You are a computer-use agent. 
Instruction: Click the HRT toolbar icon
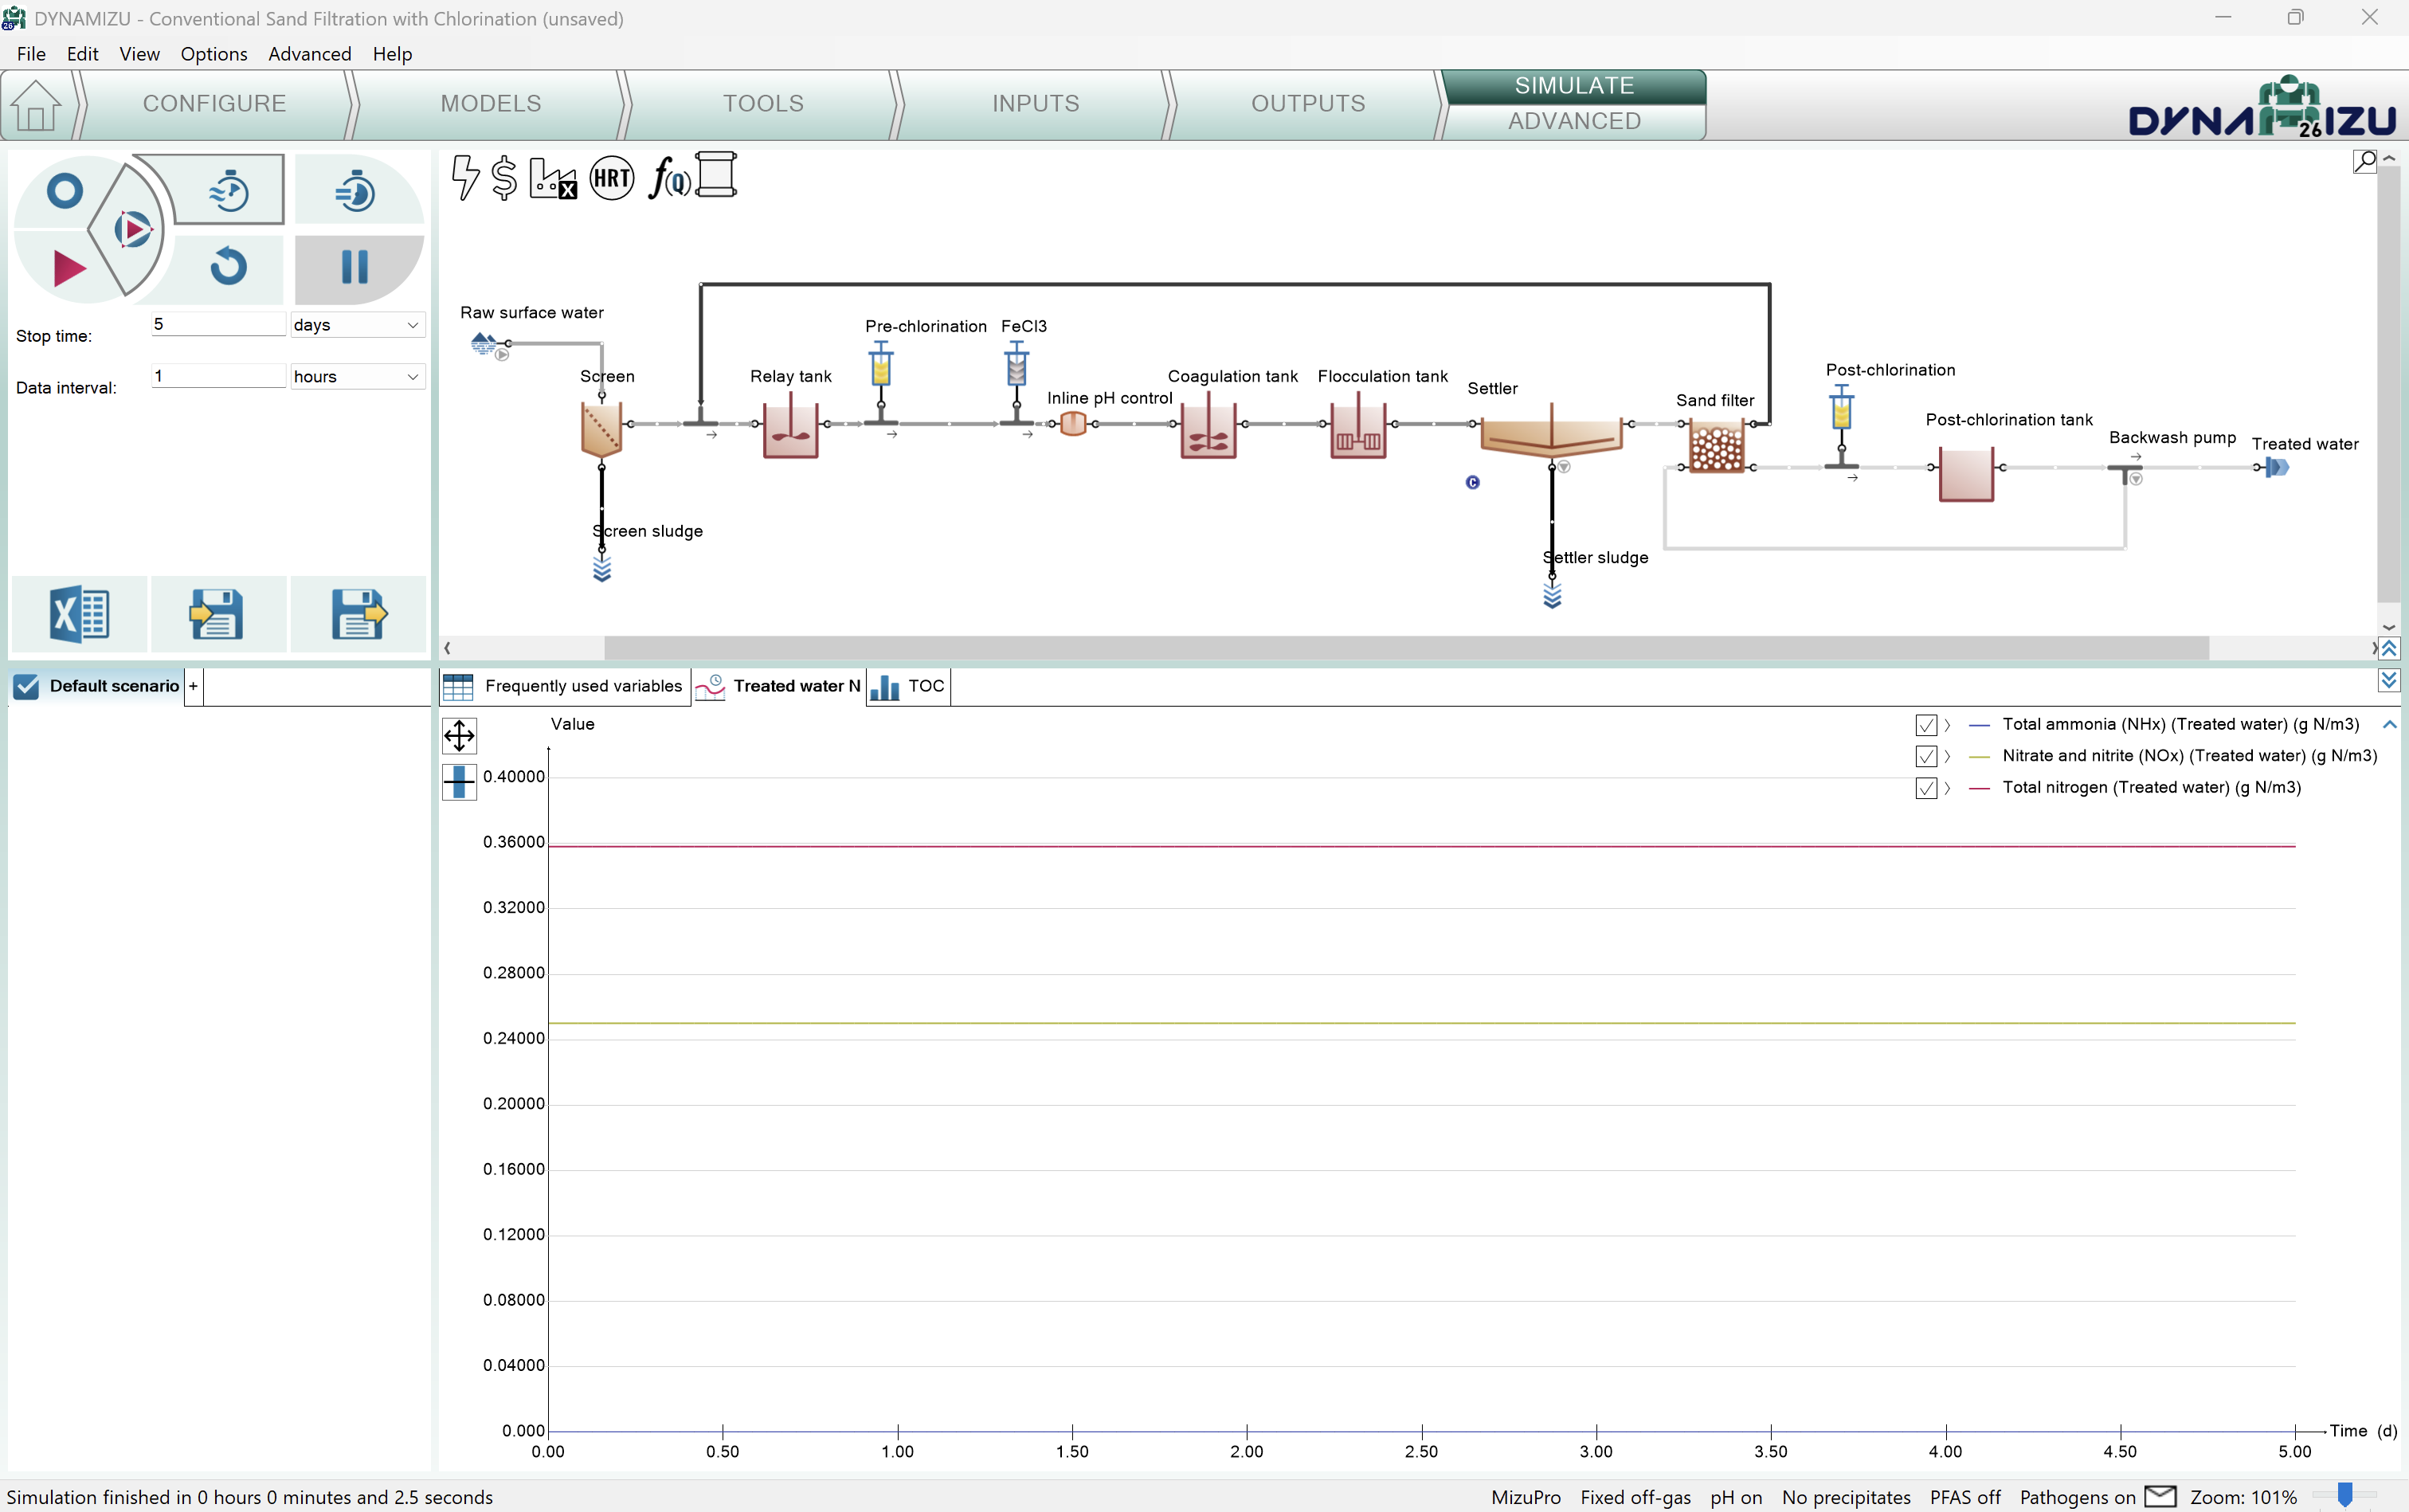click(x=611, y=179)
